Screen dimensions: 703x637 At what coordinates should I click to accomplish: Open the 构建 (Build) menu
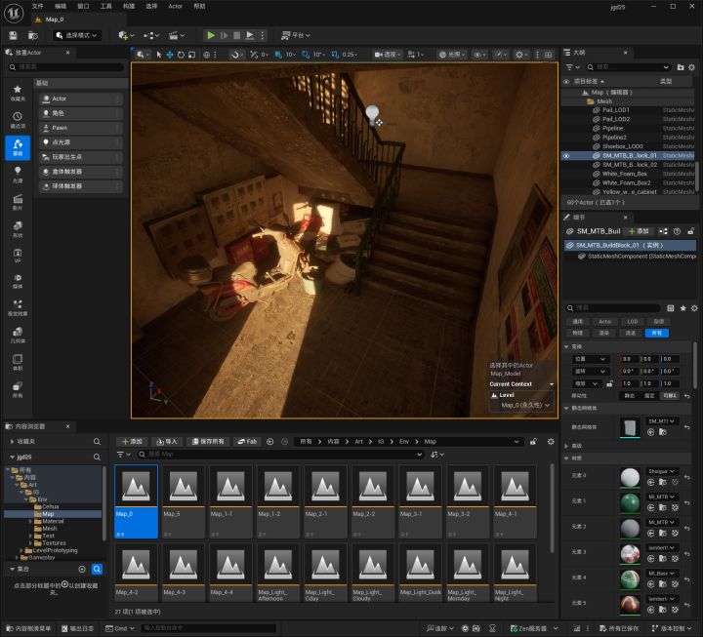(129, 6)
